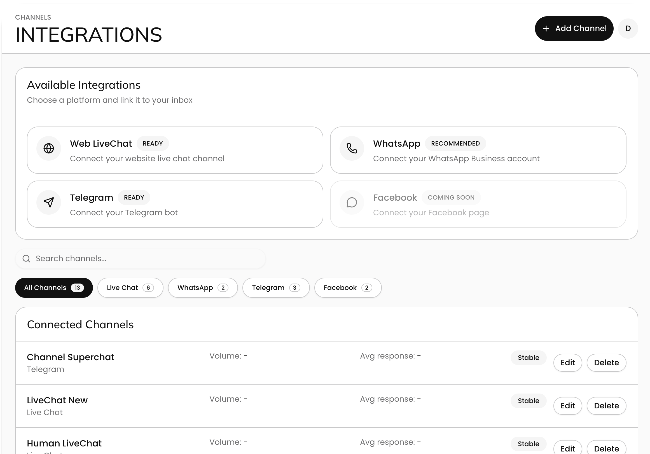Click the RECOMMENDED badge on WhatsApp
The width and height of the screenshot is (650, 454).
tap(455, 144)
